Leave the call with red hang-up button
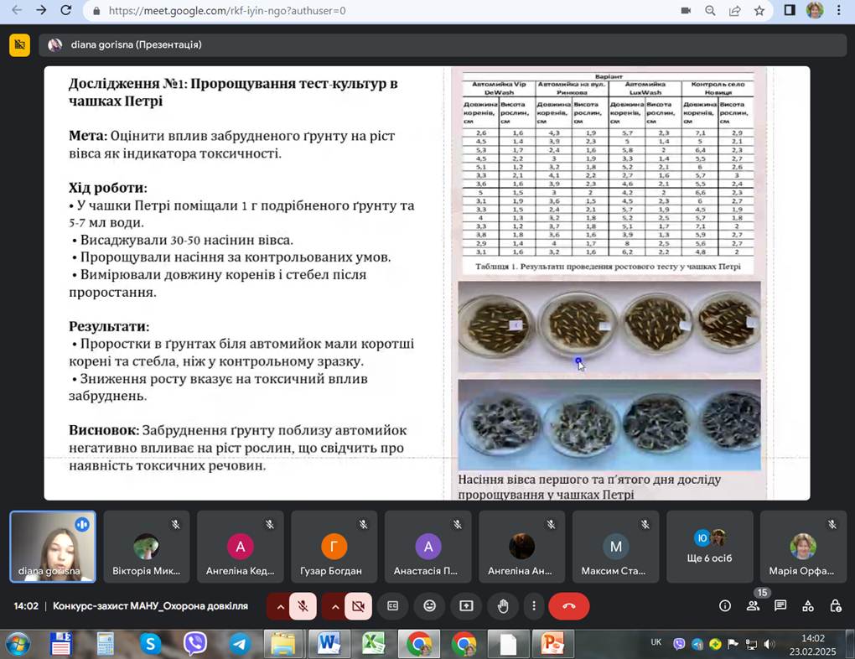The image size is (855, 659). point(568,606)
